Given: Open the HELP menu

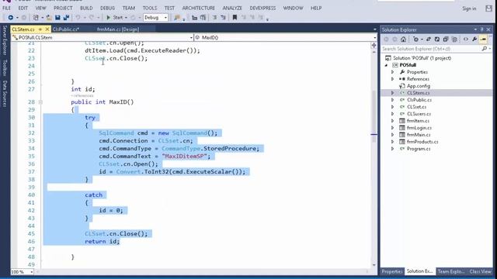Looking at the screenshot, I should point(316,8).
